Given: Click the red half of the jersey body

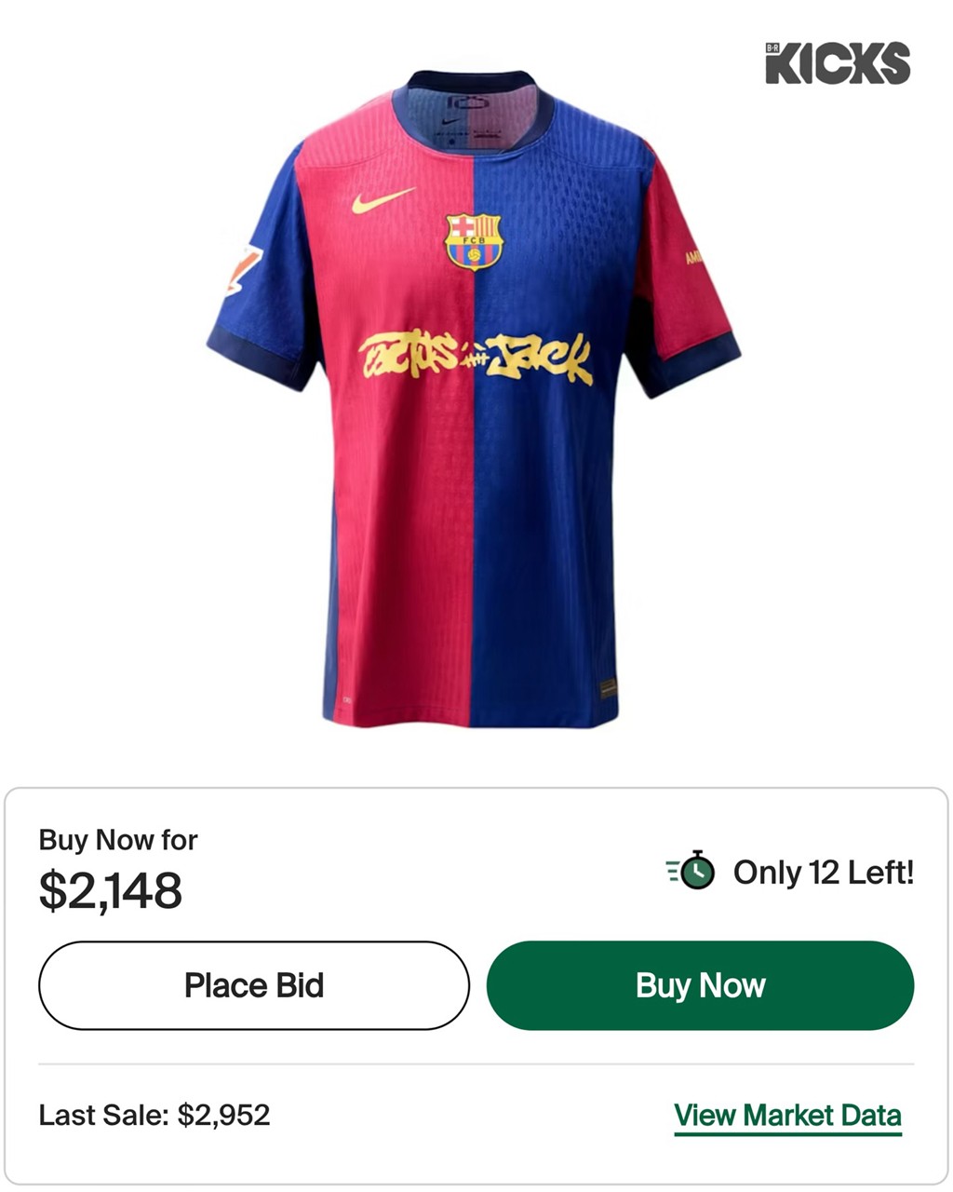Looking at the screenshot, I should tap(400, 521).
